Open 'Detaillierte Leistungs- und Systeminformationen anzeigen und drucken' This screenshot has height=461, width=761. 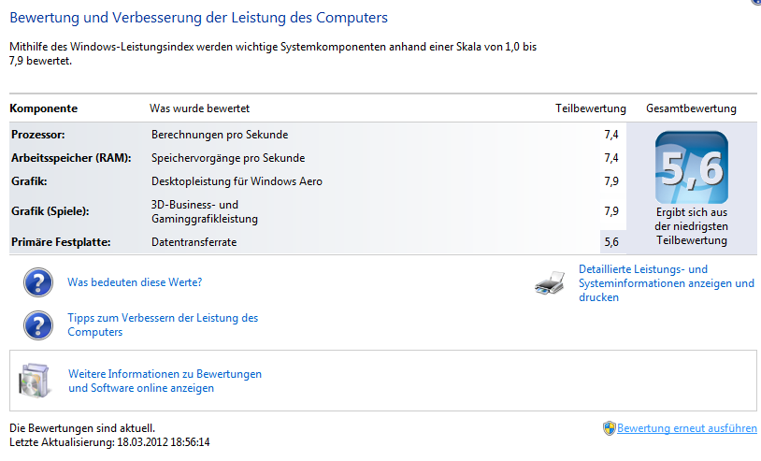667,283
